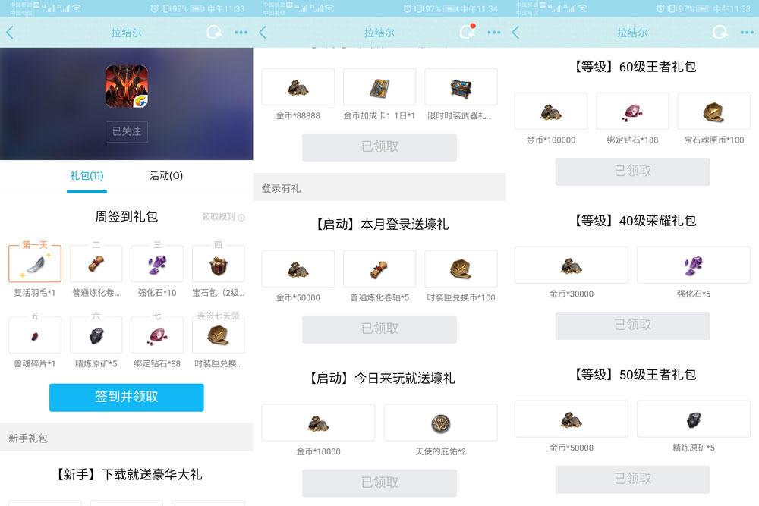759x506 pixels.
Task: Open more options on the 周签到礼包 screen
Action: coord(241,33)
